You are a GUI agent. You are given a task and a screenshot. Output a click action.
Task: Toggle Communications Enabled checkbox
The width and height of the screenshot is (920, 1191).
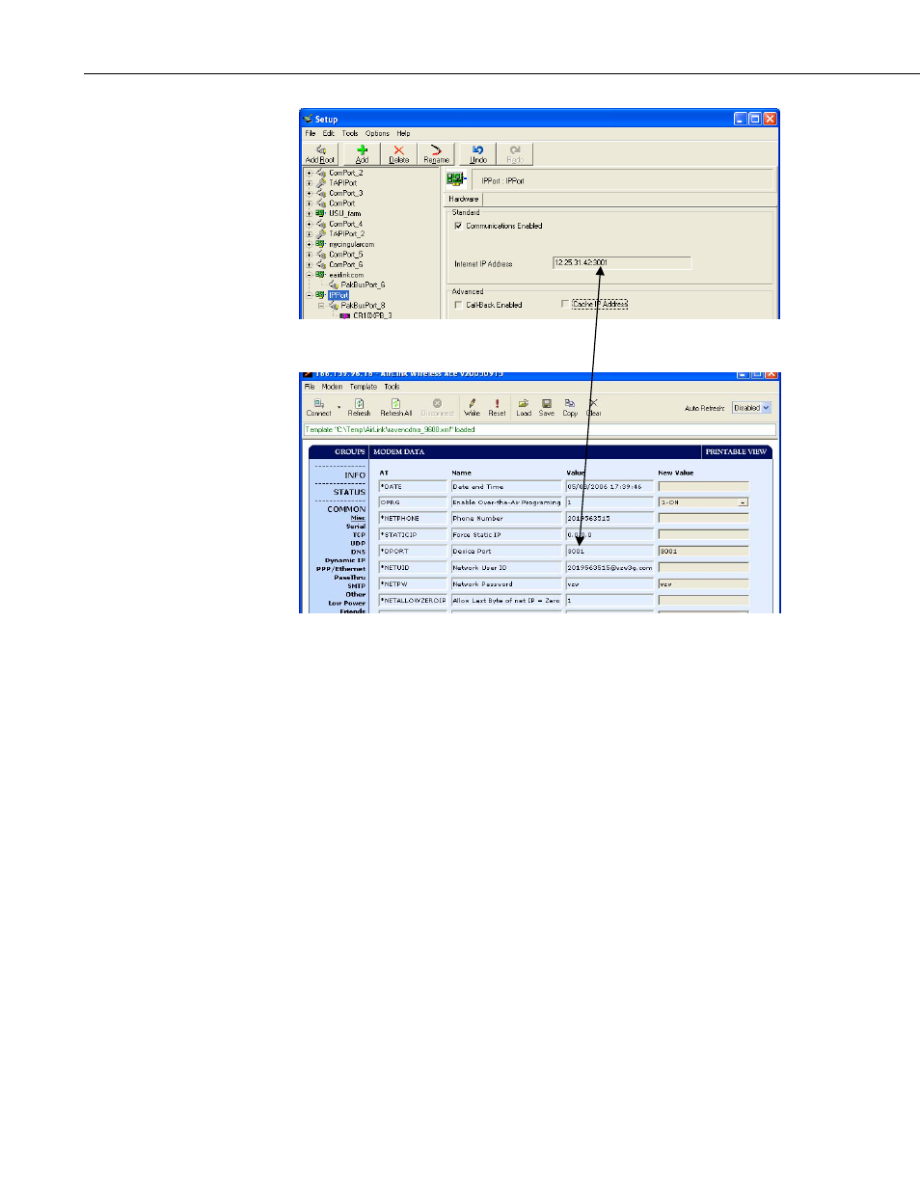(x=458, y=226)
